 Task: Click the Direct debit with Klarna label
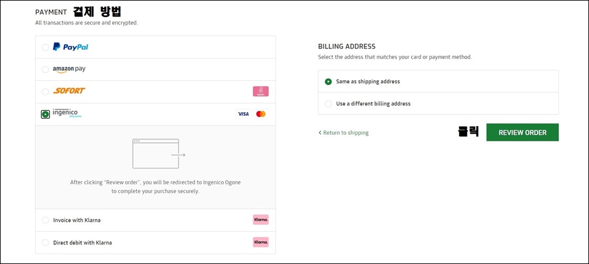82,243
